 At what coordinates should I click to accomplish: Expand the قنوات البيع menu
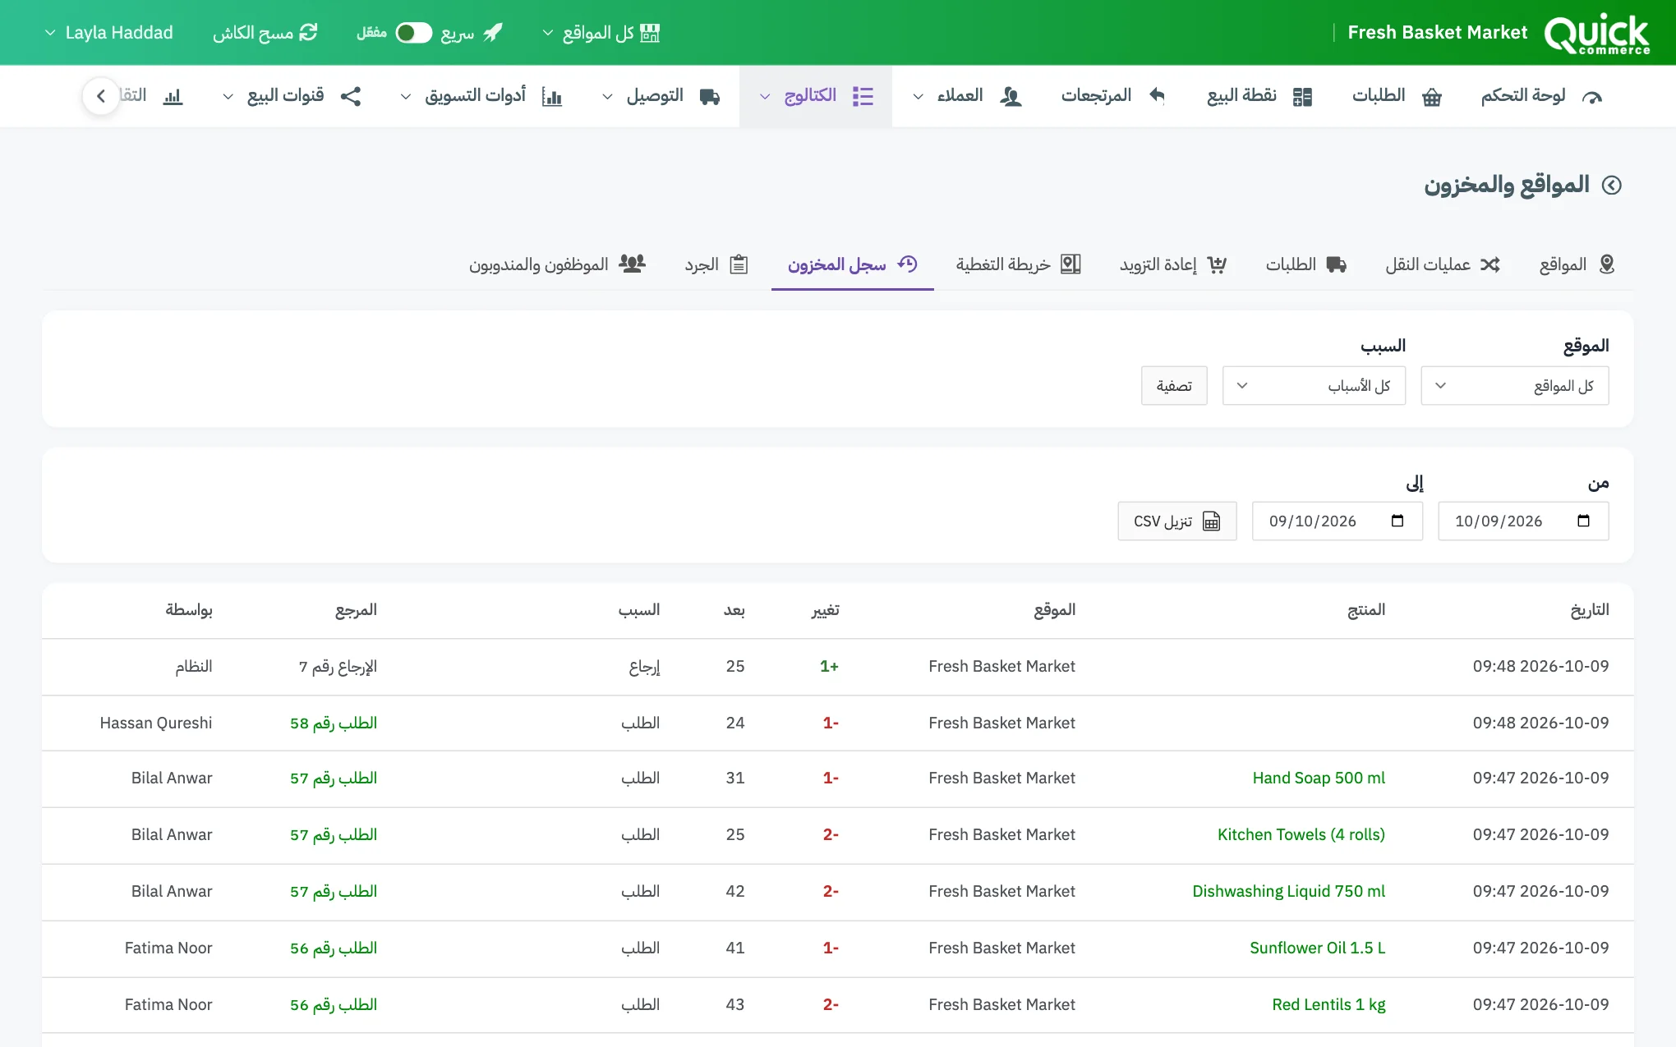pyautogui.click(x=292, y=96)
